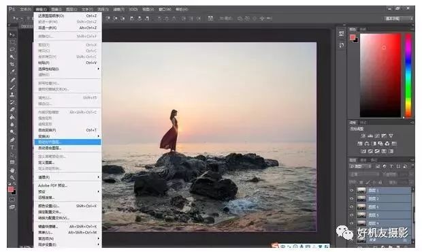Choose 自由变换(F) Ctrl+T menu item
Image resolution: width=422 pixels, height=252 pixels.
click(67, 130)
